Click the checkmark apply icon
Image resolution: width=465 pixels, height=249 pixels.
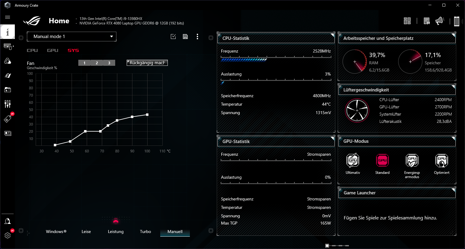coord(173,37)
